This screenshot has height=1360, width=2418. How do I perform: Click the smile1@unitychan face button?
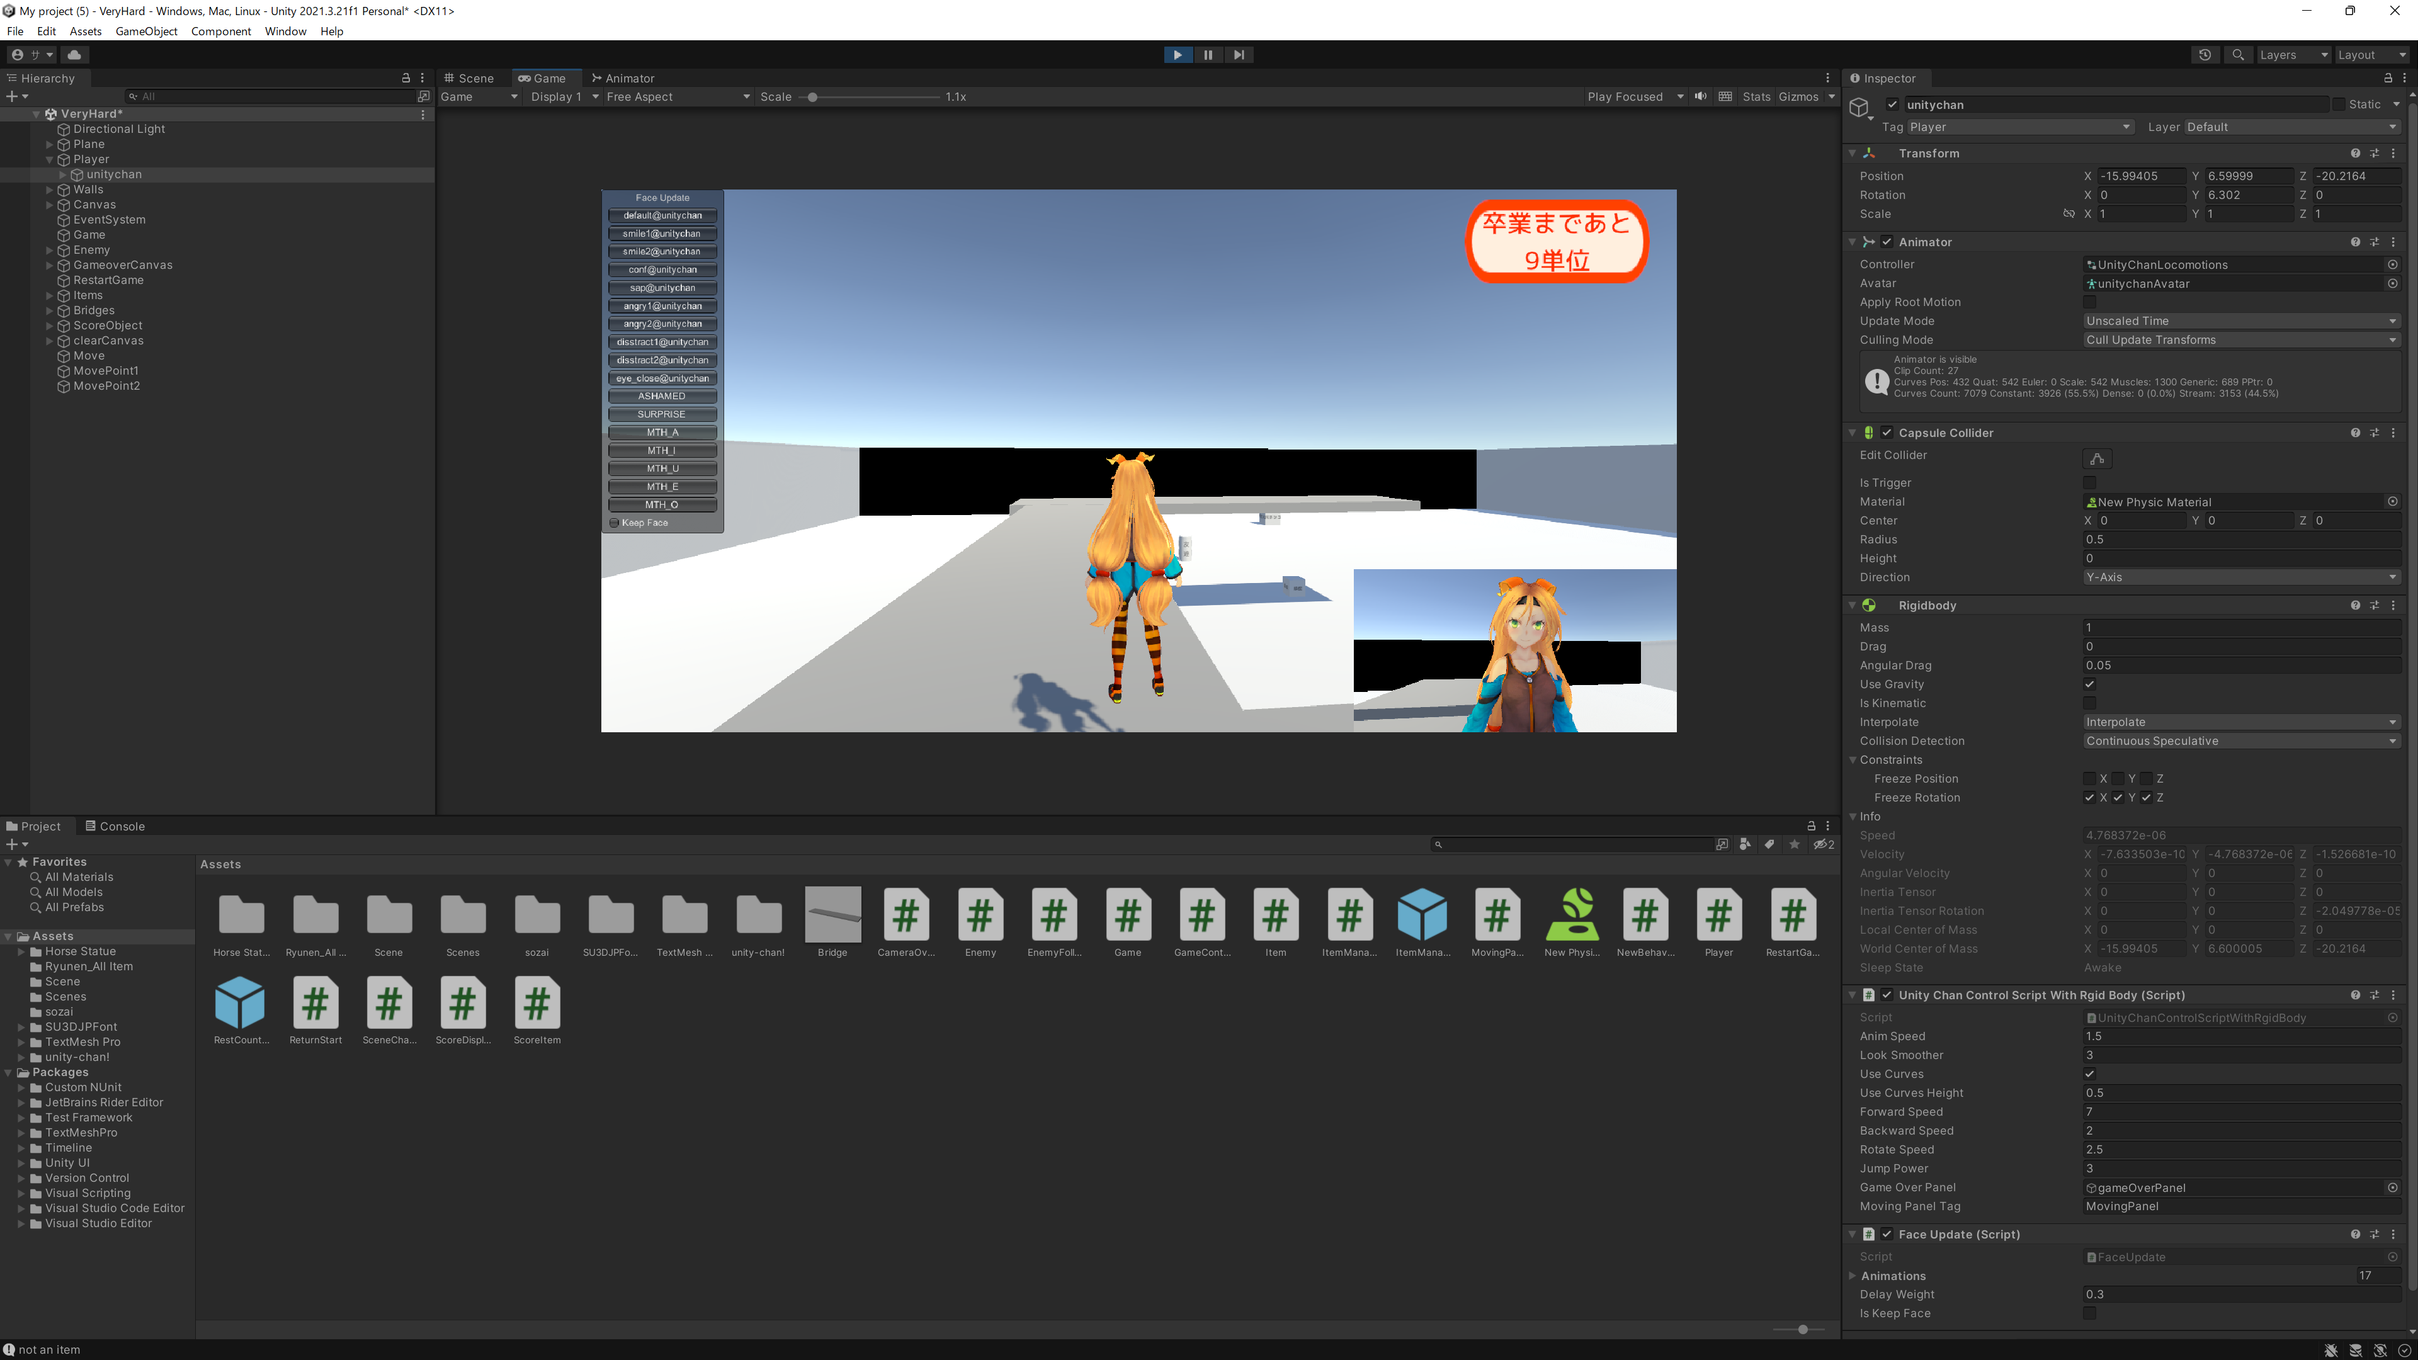(x=662, y=234)
